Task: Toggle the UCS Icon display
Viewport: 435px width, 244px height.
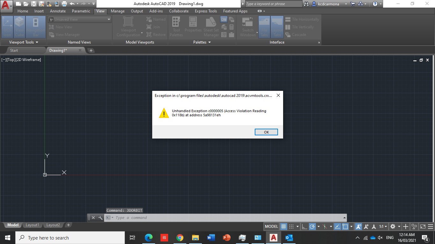Action: point(7,27)
